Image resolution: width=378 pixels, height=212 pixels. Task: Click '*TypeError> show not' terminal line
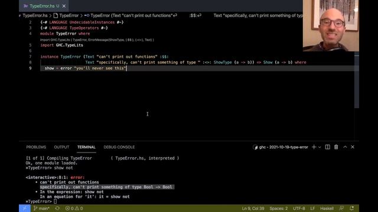[x=49, y=168]
